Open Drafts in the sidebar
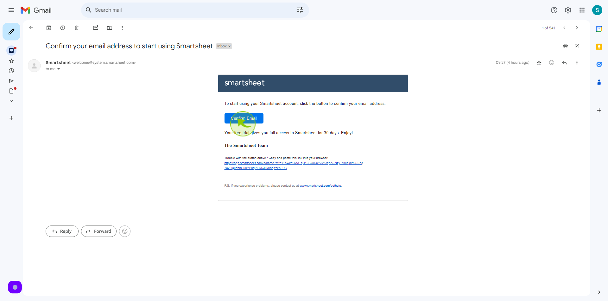Screen dimensions: 608x301 point(11,91)
